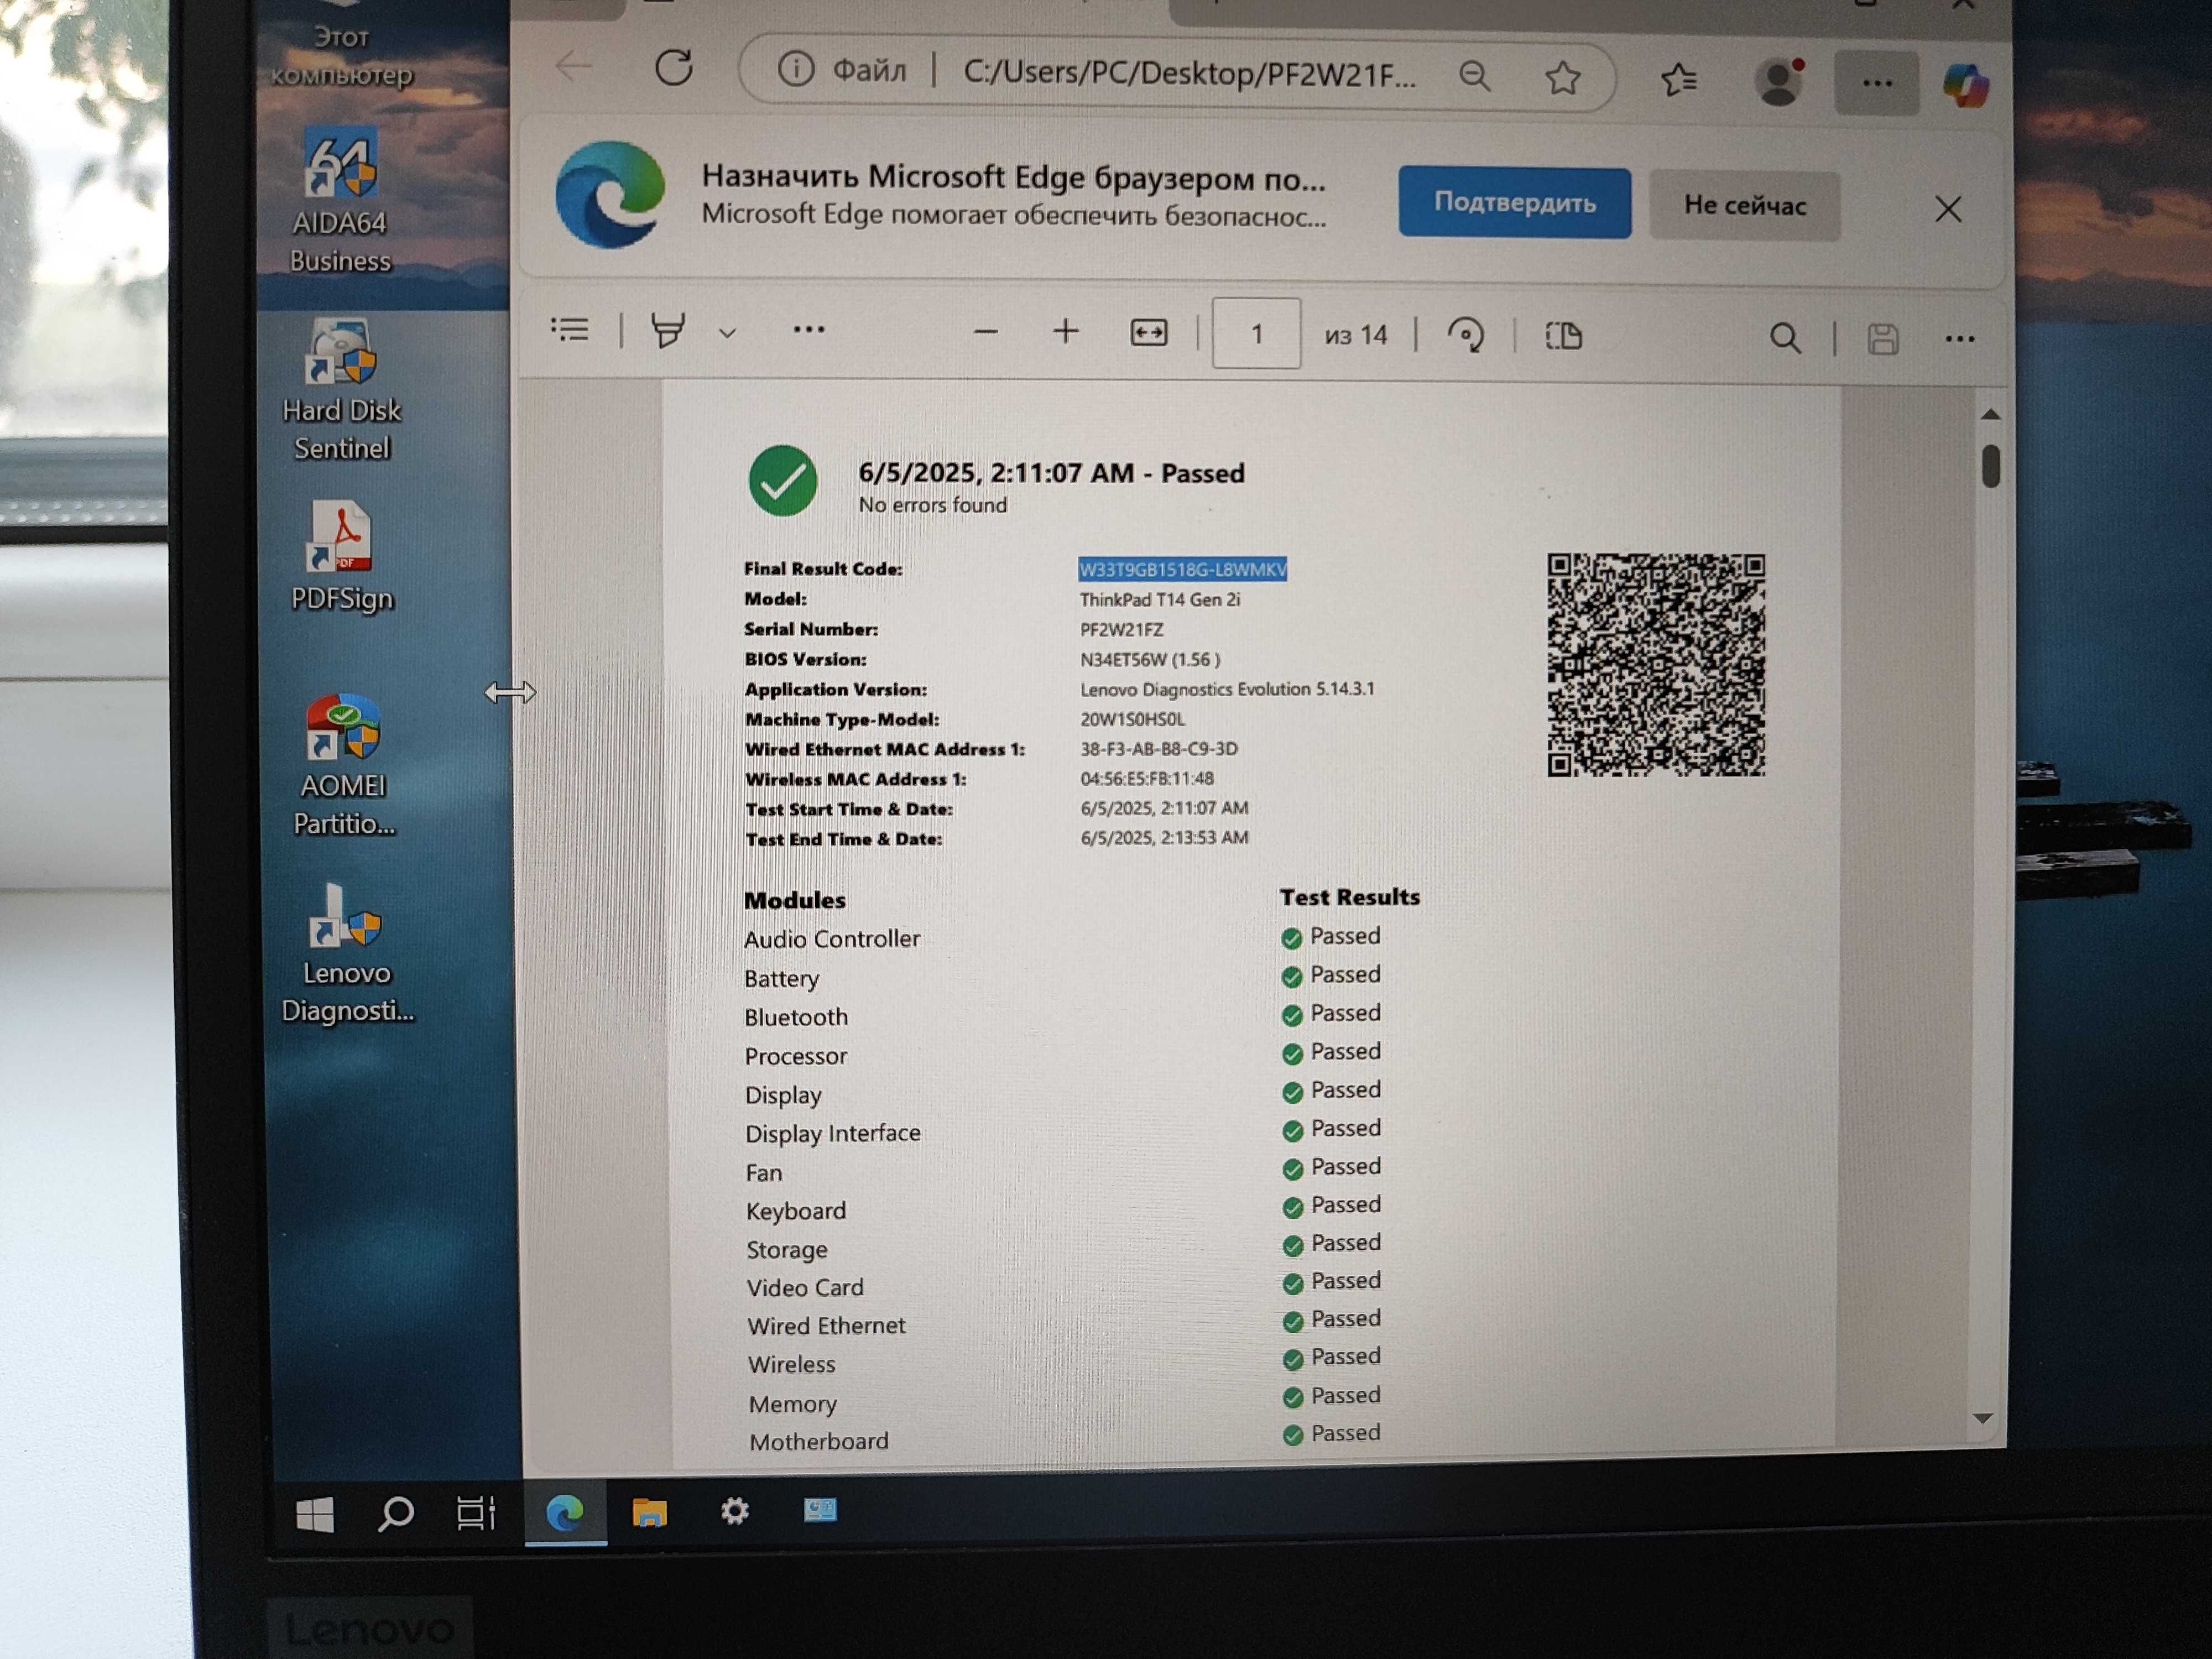
Task: Open the Copilot icon
Action: coord(1966,85)
